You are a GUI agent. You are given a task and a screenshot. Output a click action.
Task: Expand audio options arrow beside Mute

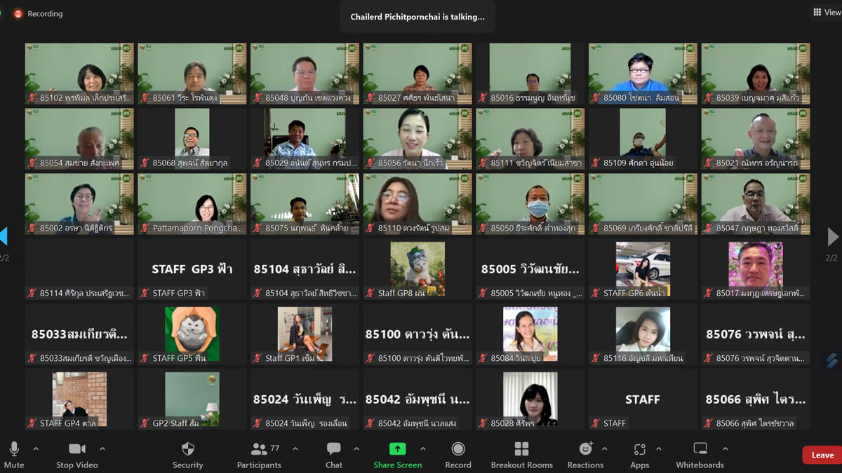click(x=36, y=448)
